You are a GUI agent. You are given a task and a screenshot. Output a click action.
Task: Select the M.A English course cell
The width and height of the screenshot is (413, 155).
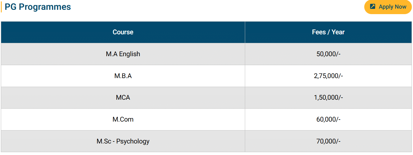coord(123,54)
